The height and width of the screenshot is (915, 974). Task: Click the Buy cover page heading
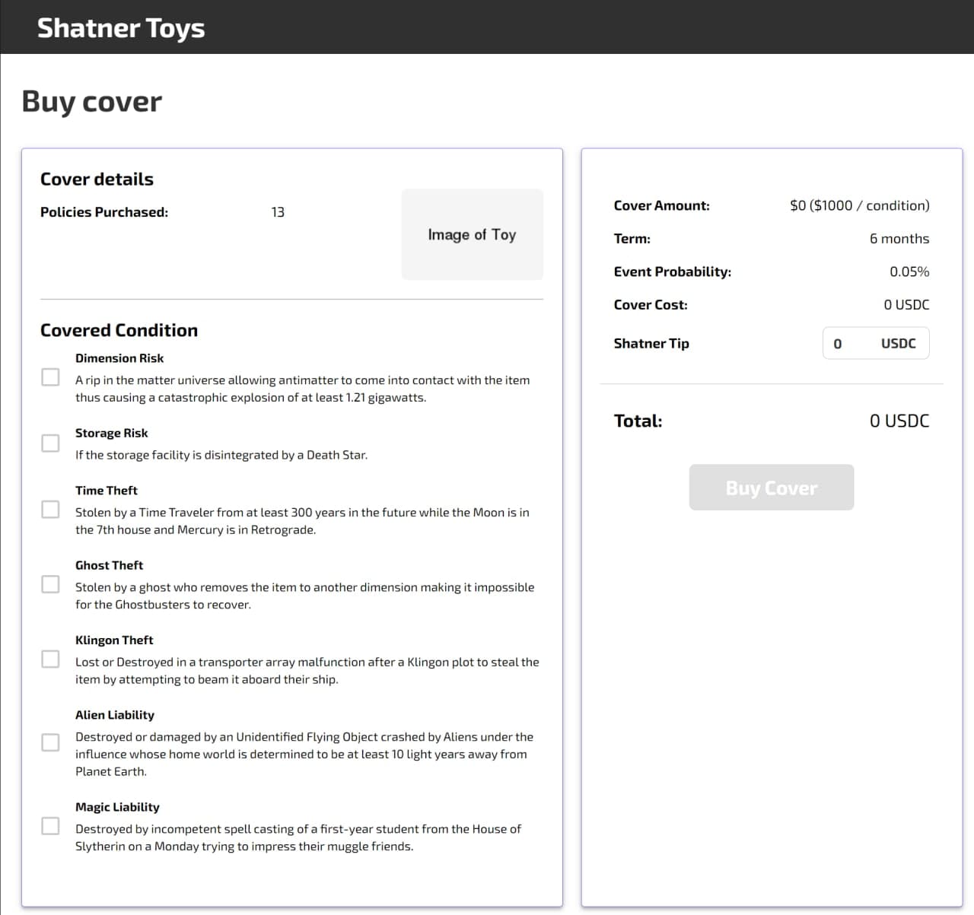tap(92, 101)
